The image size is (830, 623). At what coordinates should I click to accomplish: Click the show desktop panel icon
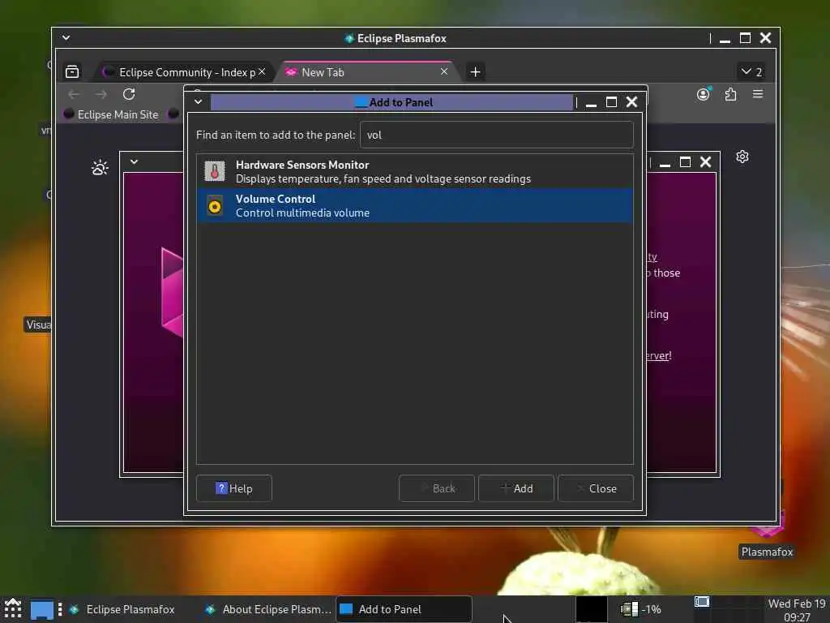pyautogui.click(x=42, y=609)
